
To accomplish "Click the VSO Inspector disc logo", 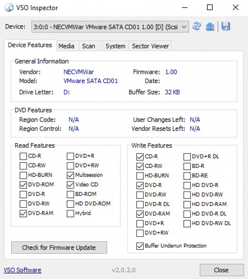I will [9, 8].
